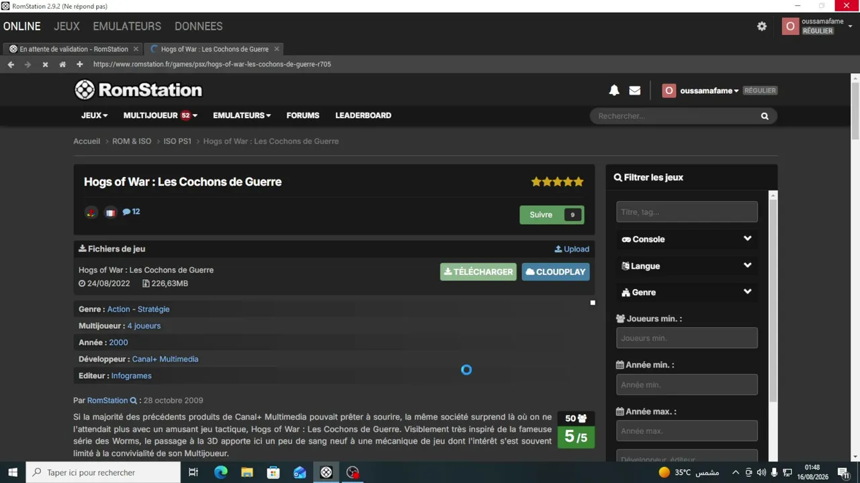
Task: Open a new tab with the plus icon
Action: coord(79,64)
